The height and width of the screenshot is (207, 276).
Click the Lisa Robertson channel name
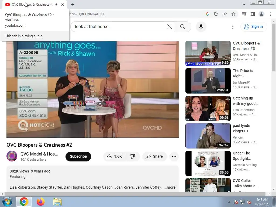click(x=244, y=110)
